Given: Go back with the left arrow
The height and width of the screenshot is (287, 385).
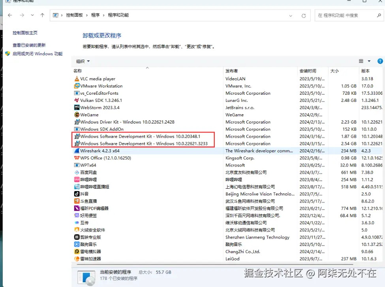Looking at the screenshot, I should coord(10,15).
